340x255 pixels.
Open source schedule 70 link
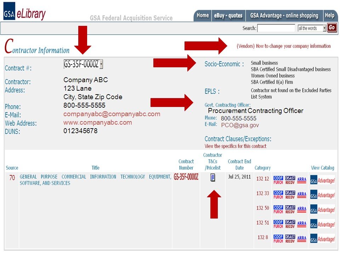(12, 178)
